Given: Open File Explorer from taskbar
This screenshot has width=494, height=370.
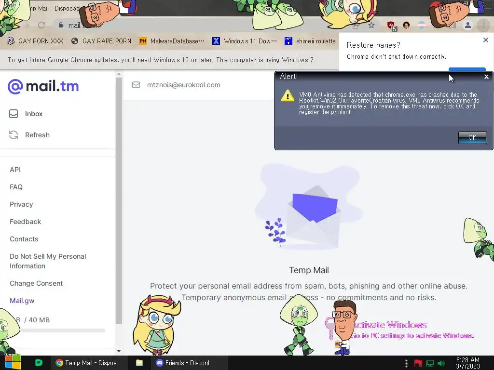Looking at the screenshot, I should (139, 363).
